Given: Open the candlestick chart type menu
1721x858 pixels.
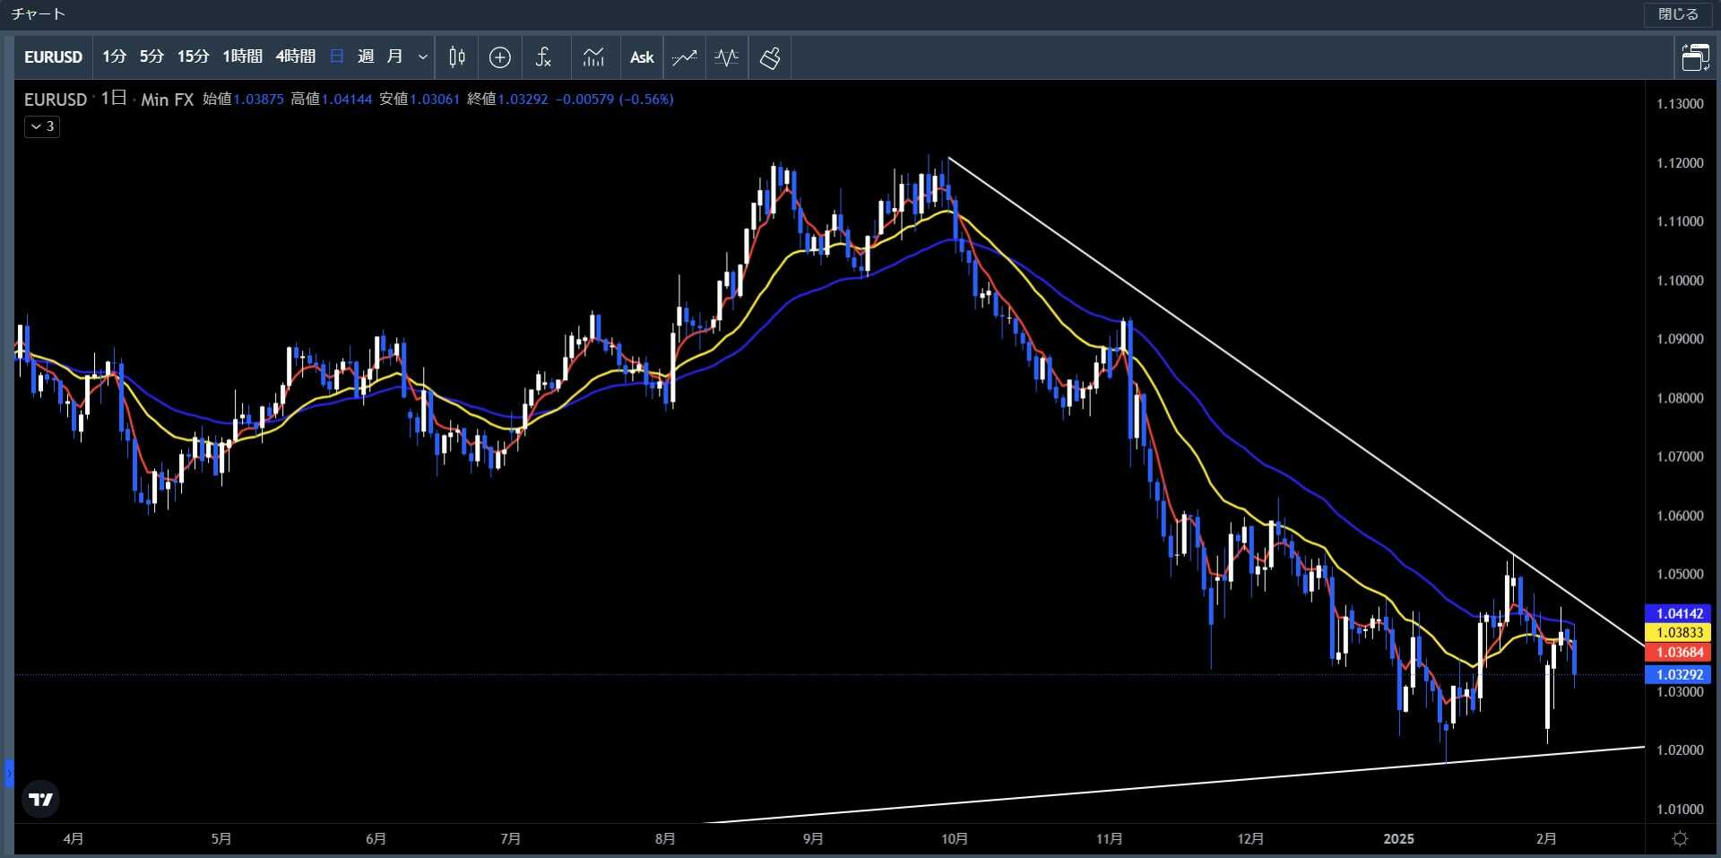Looking at the screenshot, I should 457,57.
